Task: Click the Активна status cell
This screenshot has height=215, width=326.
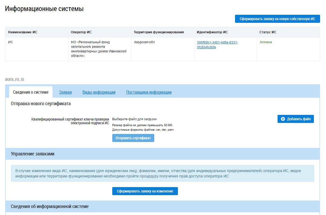Action: [x=266, y=42]
